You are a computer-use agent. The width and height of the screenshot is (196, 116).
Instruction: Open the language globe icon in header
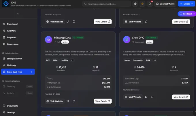point(135,4)
